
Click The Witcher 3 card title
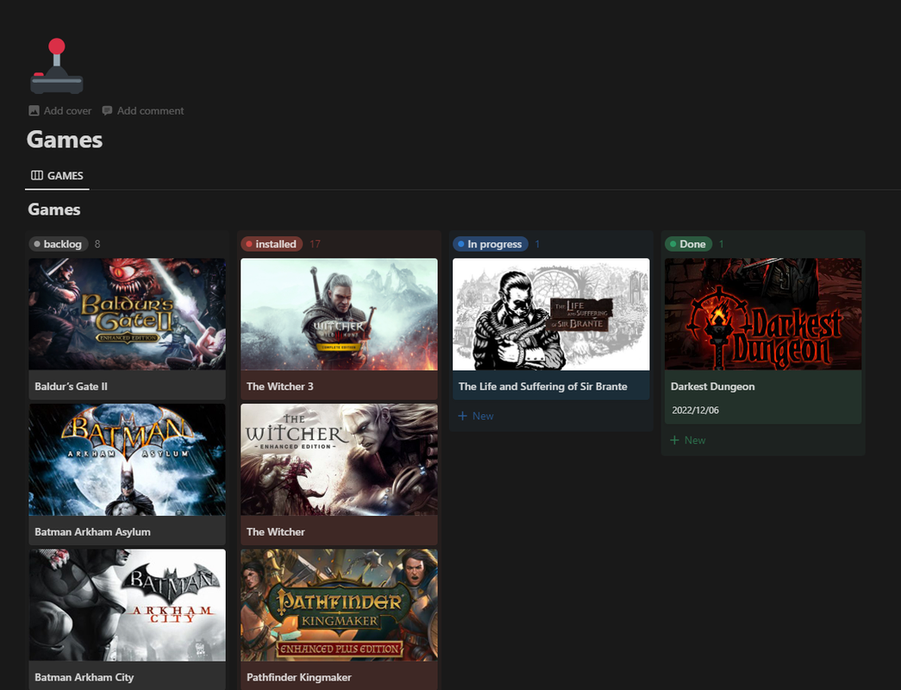(280, 386)
